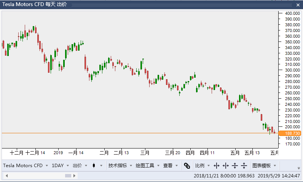The width and height of the screenshot is (303, 182).
Task: Select the candlestick chart type icon
Action: [x=94, y=166]
